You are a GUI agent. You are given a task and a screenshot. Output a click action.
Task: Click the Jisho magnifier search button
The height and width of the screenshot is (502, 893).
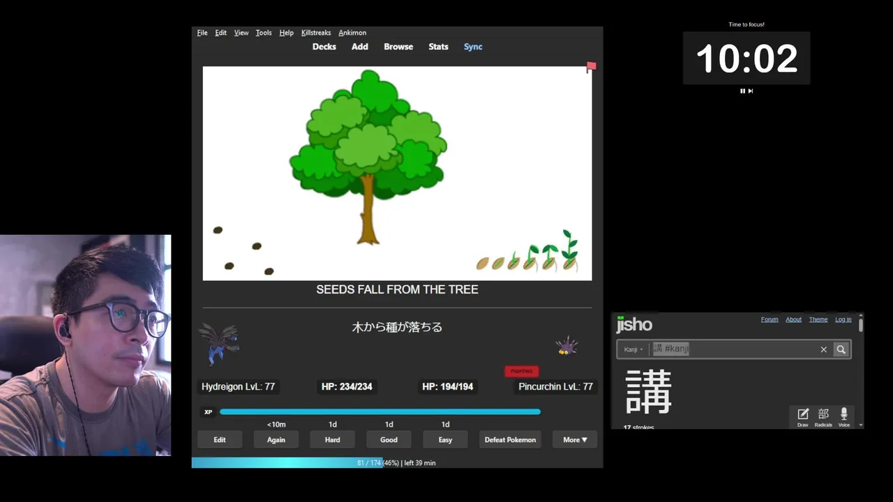coord(841,349)
